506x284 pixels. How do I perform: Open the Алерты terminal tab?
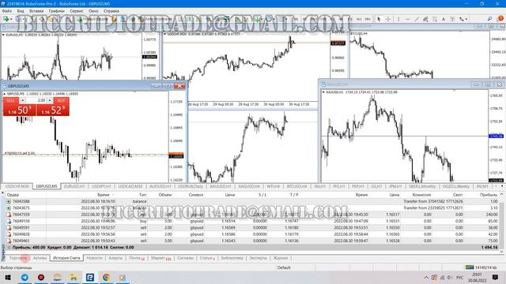click(115, 258)
